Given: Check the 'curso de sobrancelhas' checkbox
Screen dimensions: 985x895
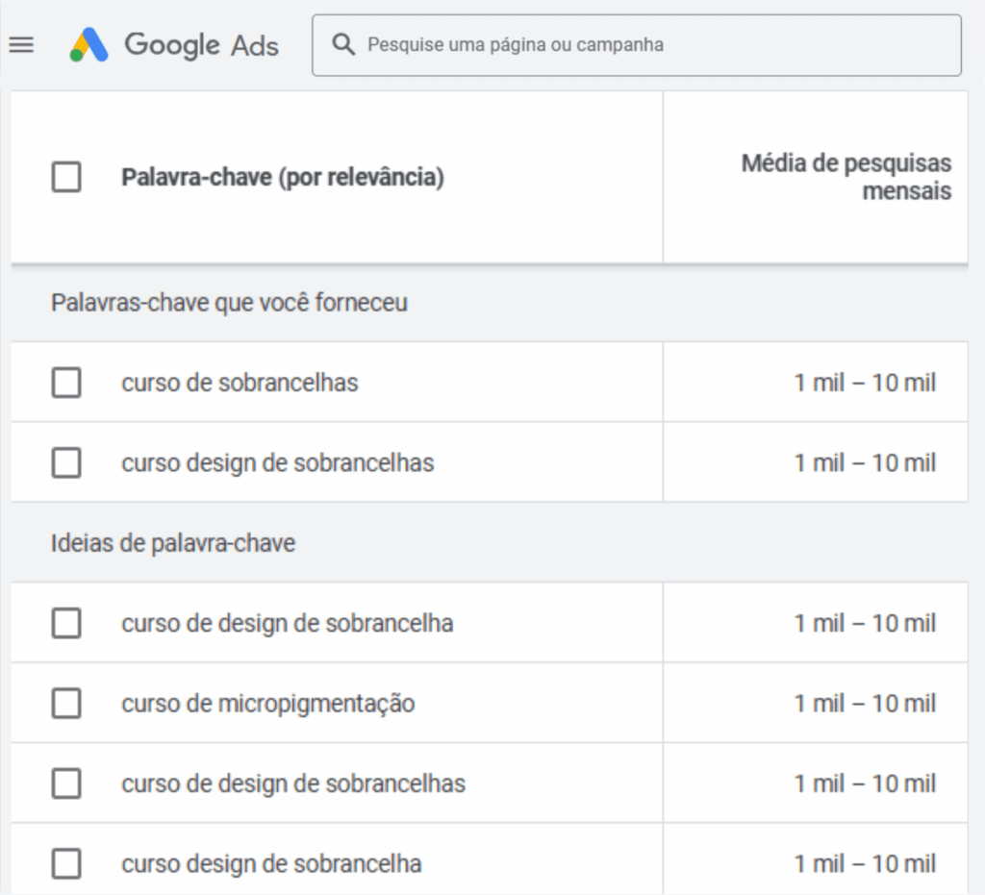Looking at the screenshot, I should tap(66, 383).
